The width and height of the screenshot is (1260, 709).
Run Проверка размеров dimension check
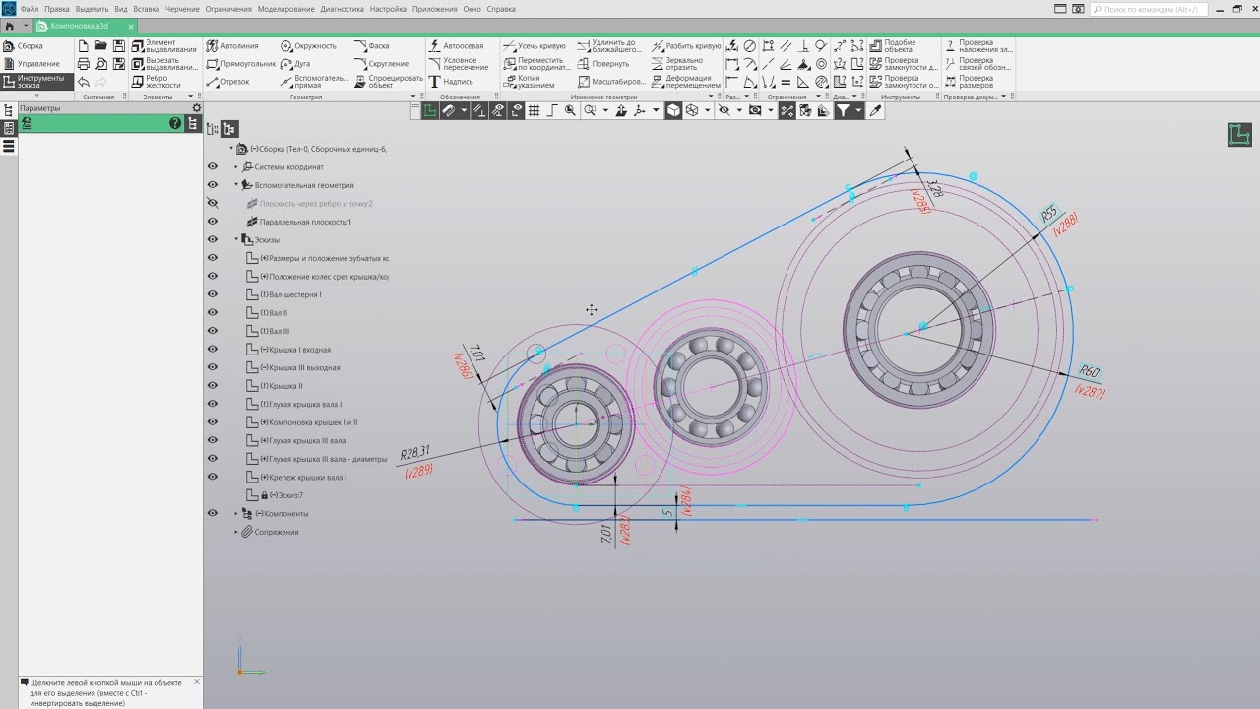pyautogui.click(x=970, y=82)
